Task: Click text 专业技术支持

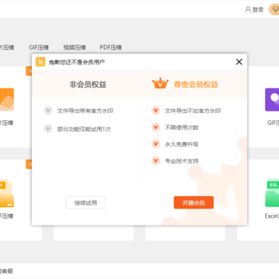Action: [x=181, y=161]
